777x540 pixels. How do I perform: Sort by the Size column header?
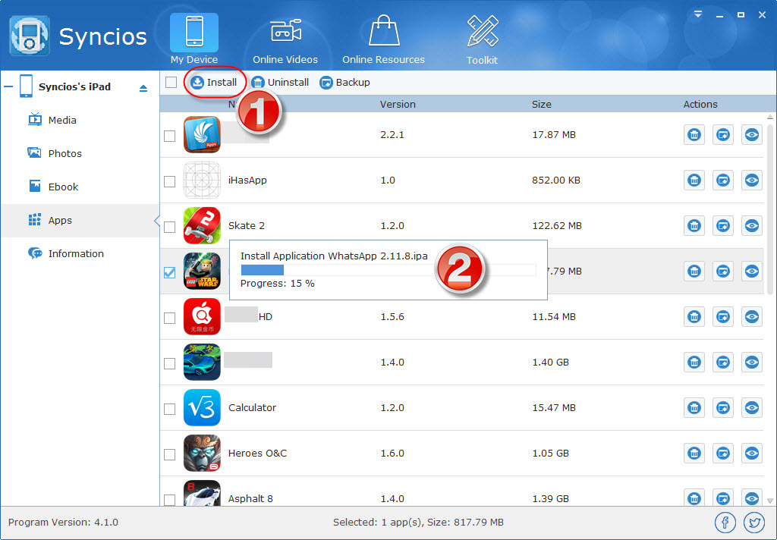click(542, 104)
